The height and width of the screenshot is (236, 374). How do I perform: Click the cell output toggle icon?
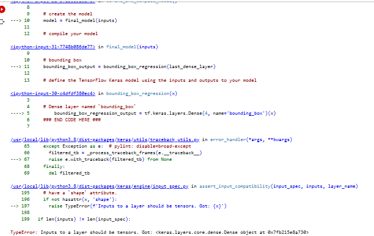(x=2, y=22)
